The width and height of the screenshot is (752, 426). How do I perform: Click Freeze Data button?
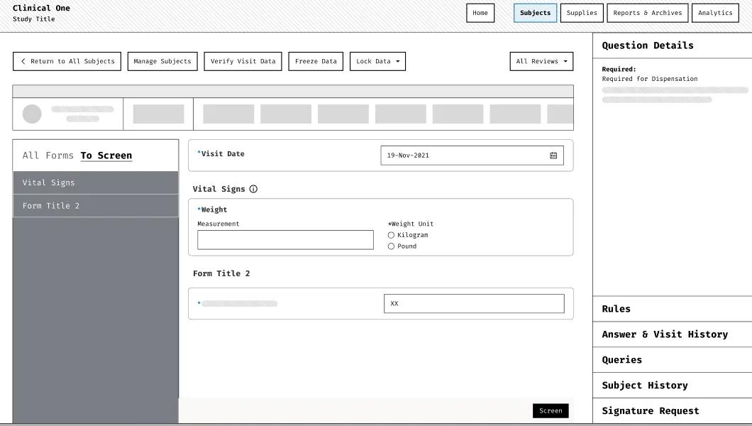(x=316, y=61)
